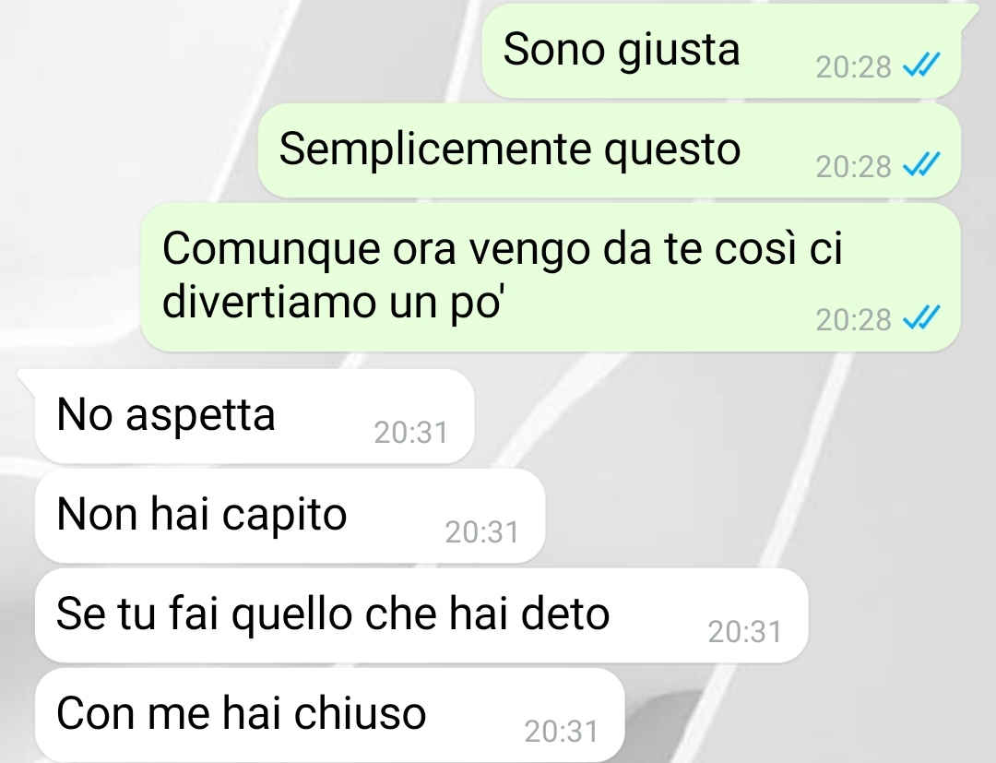Tap the 'No aspetta' received message
Screen dimensions: 996x763
click(255, 416)
